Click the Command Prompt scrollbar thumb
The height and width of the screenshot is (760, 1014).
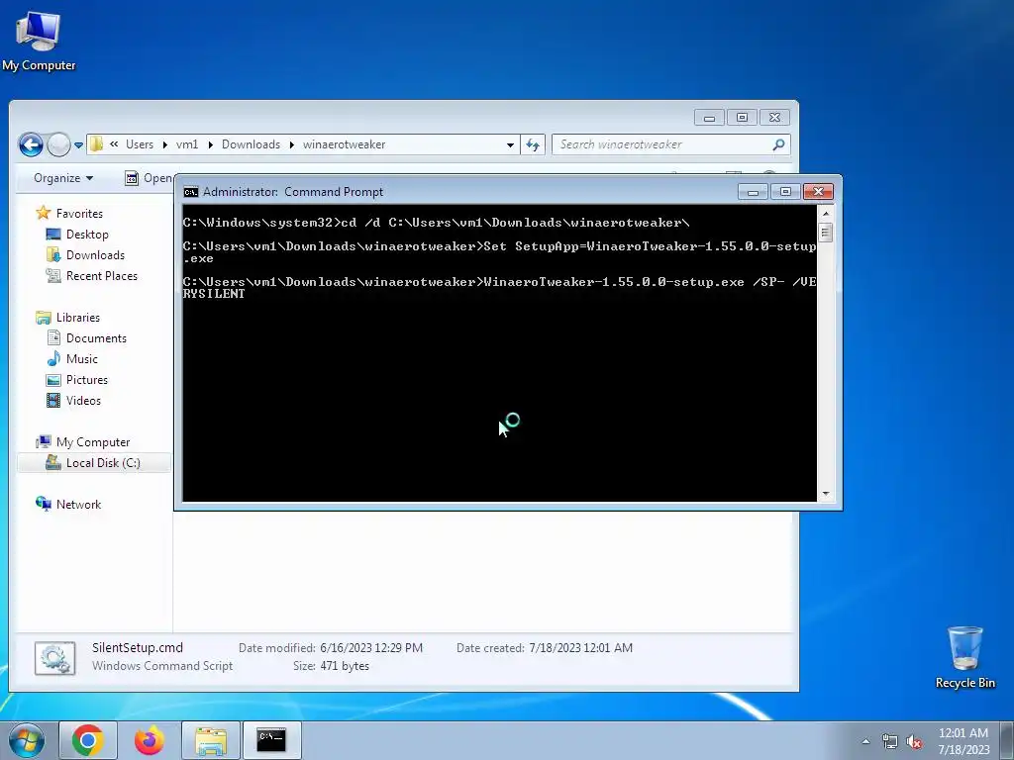pos(826,232)
